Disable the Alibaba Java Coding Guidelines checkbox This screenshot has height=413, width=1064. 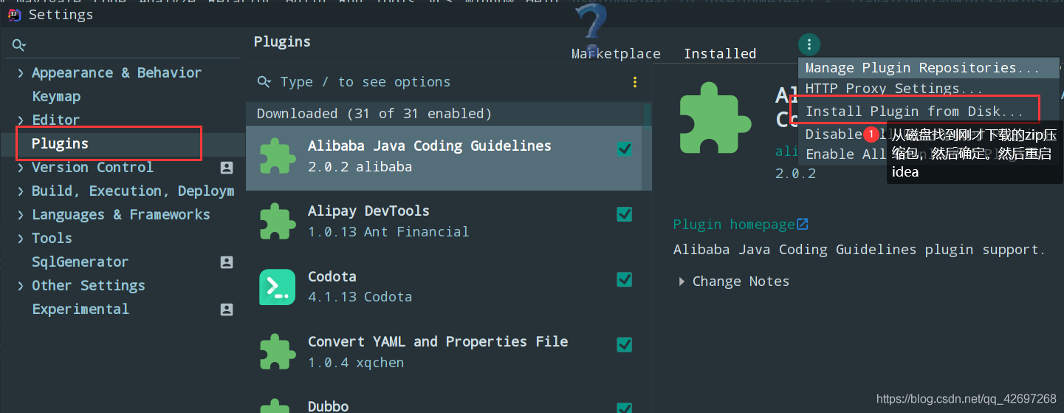point(624,149)
